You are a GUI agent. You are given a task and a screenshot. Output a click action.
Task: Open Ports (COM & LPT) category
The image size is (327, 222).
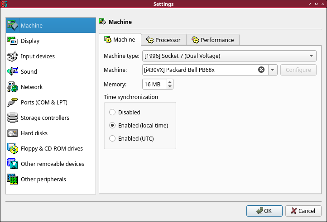pyautogui.click(x=51, y=102)
